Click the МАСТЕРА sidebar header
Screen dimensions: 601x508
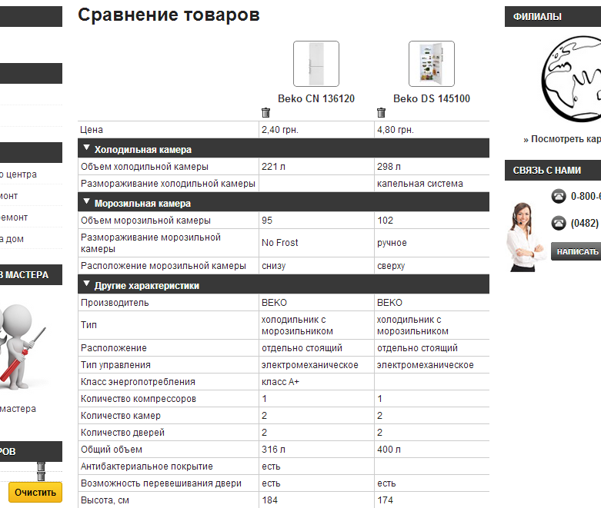point(31,275)
